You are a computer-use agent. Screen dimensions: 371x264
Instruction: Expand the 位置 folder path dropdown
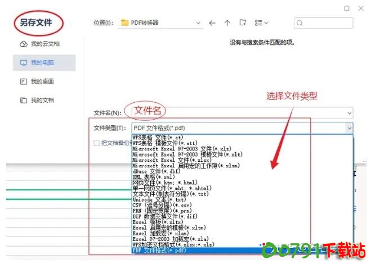199,23
